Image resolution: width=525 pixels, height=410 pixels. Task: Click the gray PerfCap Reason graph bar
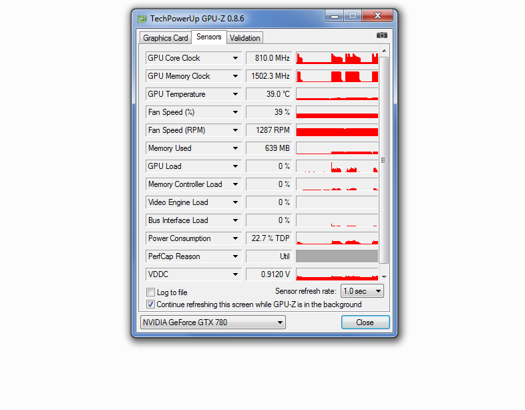click(x=337, y=256)
